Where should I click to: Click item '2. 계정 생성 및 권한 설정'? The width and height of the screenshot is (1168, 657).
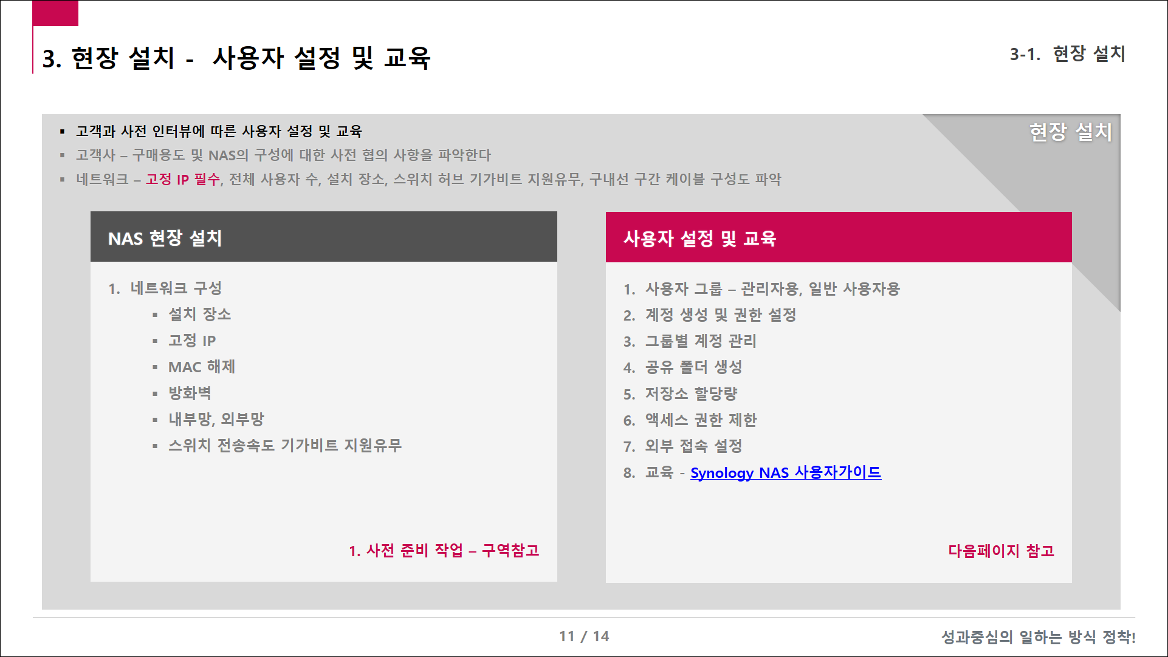710,315
